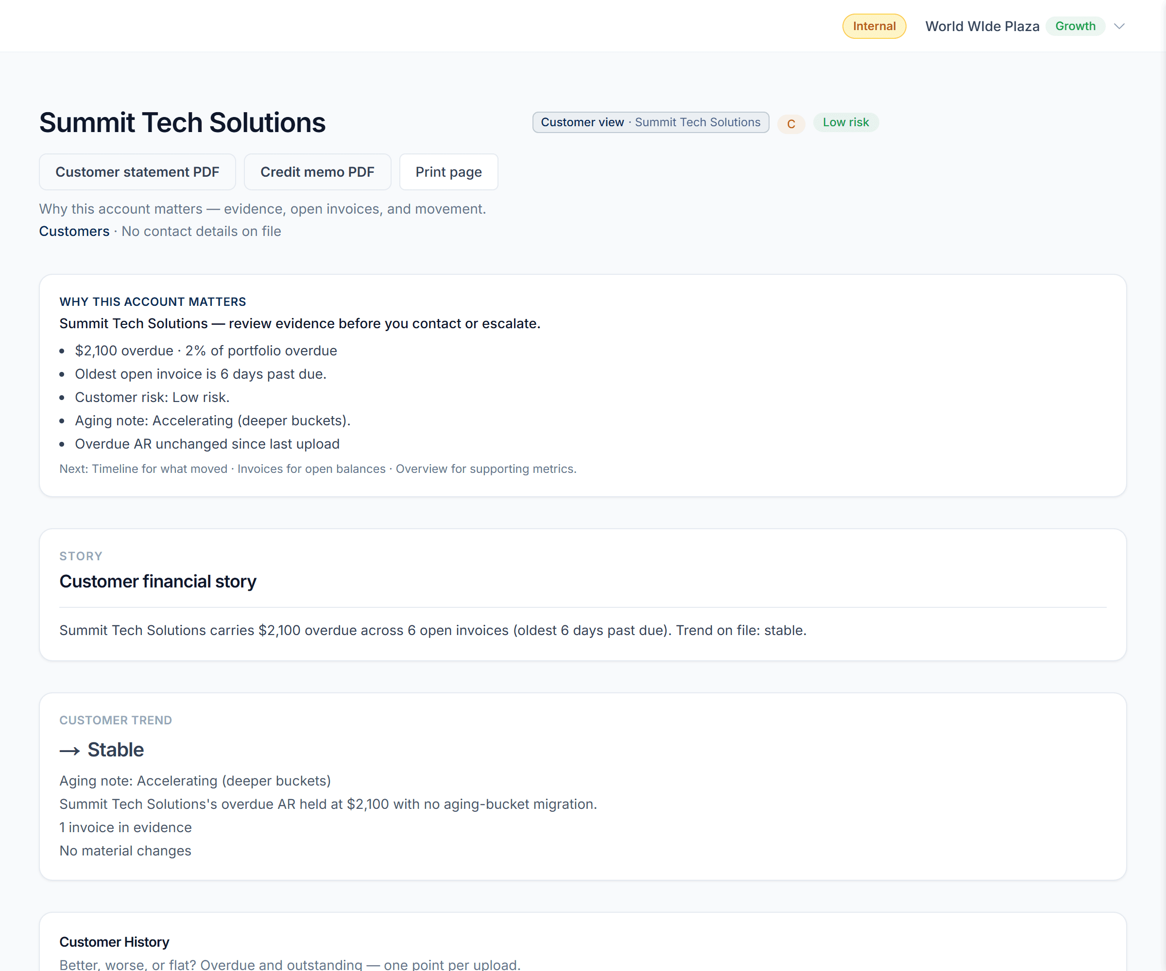Click the WHY THIS ACCOUNT MATTERS heading
The width and height of the screenshot is (1166, 971).
click(x=153, y=302)
